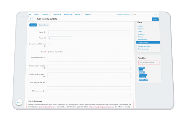Select Product features in the side Menu
The width and height of the screenshot is (187, 119).
pyautogui.click(x=148, y=42)
